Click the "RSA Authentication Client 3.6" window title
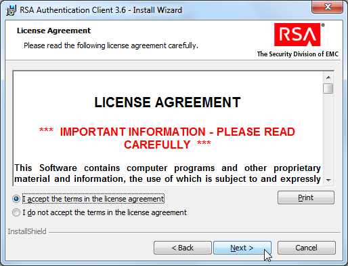Image resolution: width=348 pixels, height=266 pixels. (101, 10)
